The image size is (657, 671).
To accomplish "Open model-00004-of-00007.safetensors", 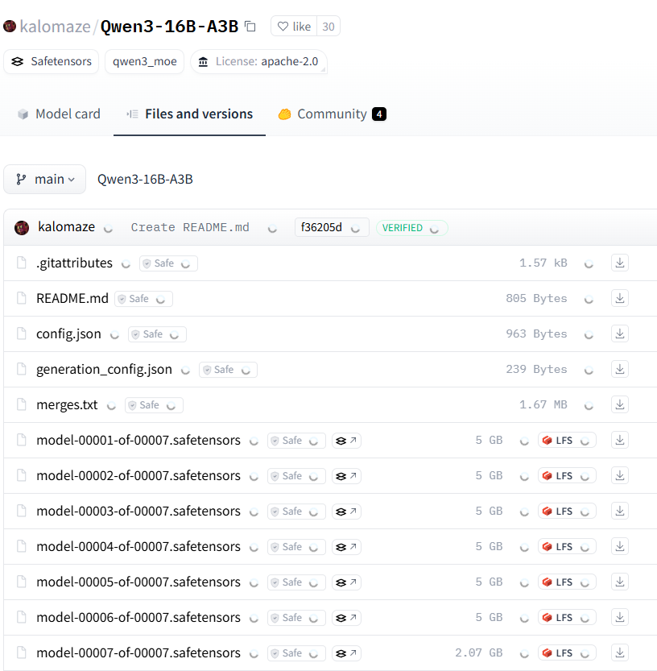I will 138,547.
